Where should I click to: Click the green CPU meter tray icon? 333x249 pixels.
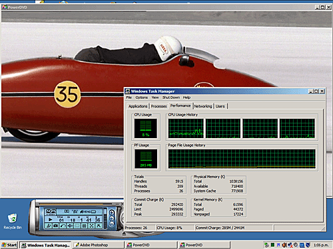point(272,245)
